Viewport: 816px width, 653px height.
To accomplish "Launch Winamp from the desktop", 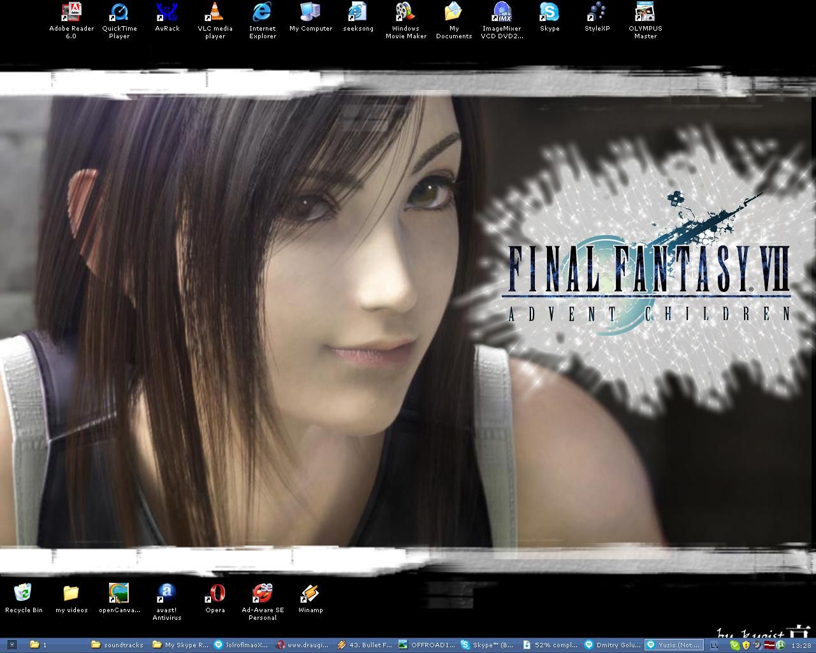I will coord(310,598).
